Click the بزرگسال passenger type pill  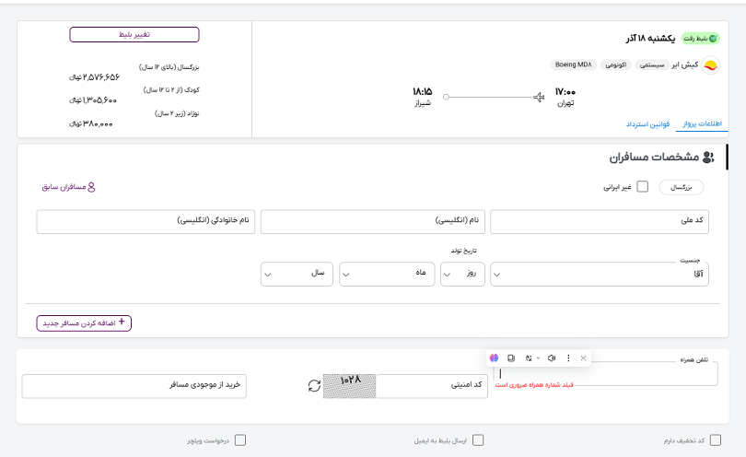point(682,188)
